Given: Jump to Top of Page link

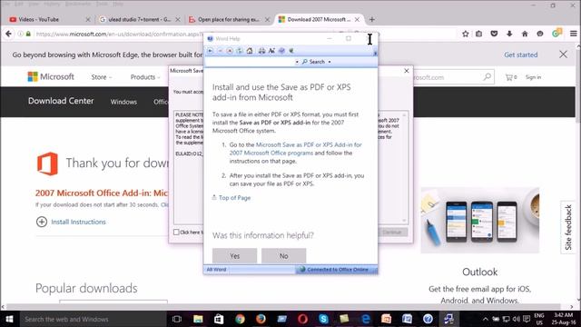Looking at the screenshot, I should point(234,198).
